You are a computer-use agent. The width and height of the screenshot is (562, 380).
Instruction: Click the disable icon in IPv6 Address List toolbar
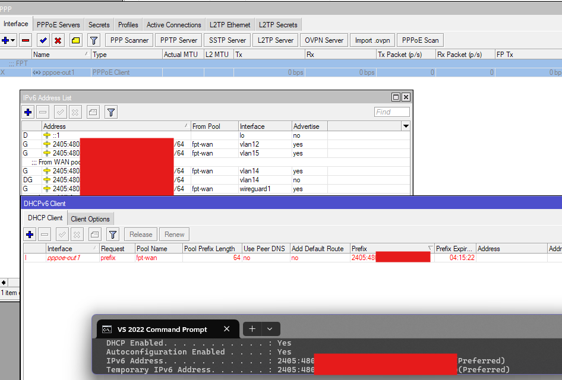coord(76,112)
